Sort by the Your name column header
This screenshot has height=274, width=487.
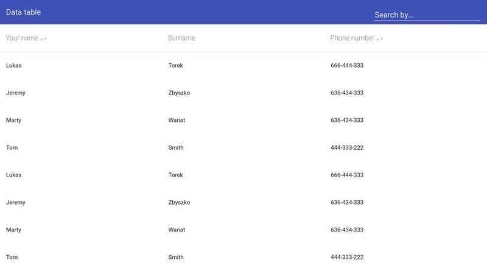[x=22, y=38]
